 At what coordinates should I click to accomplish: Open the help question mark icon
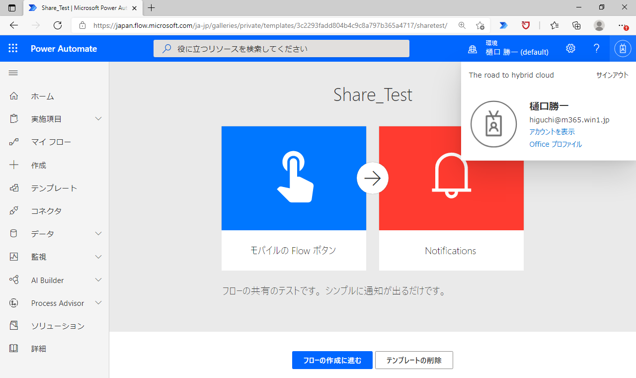pyautogui.click(x=597, y=48)
